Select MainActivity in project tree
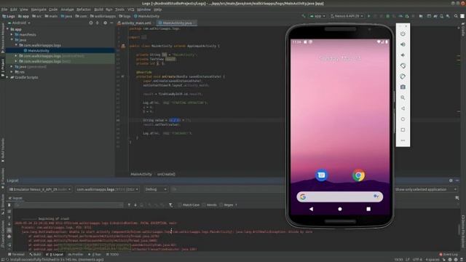Screen dimensions: 466x262 (x=39, y=51)
